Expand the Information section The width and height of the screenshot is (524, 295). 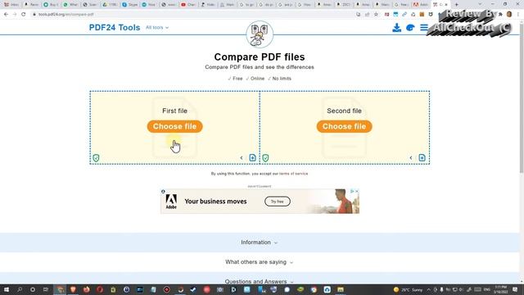tap(260, 243)
